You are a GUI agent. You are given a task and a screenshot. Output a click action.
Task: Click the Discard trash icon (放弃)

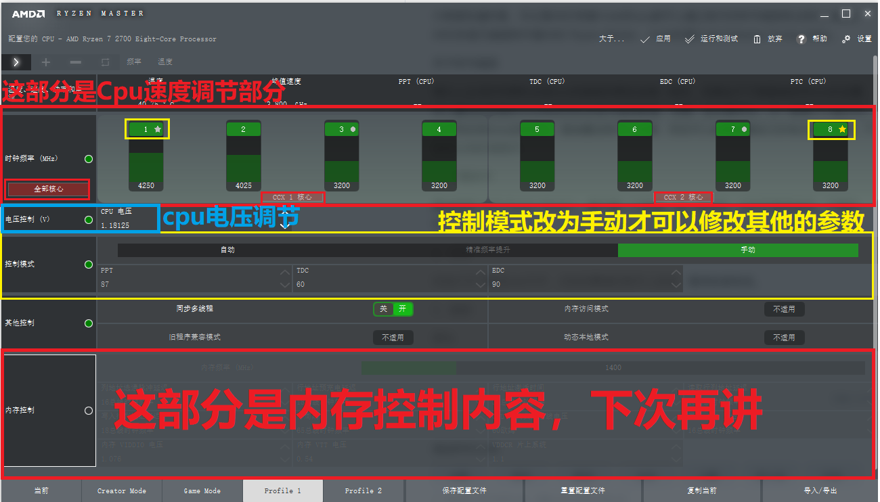[x=757, y=39]
